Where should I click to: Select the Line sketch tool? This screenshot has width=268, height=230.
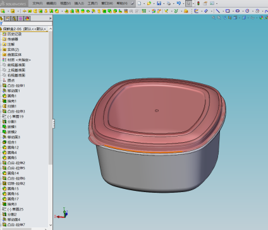click(218, 11)
